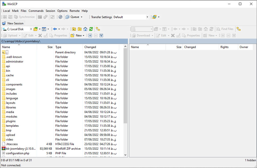Screen dimensions: 257x168
Task: Click the local panel scrollbar down arrow
Action: tap(125, 155)
